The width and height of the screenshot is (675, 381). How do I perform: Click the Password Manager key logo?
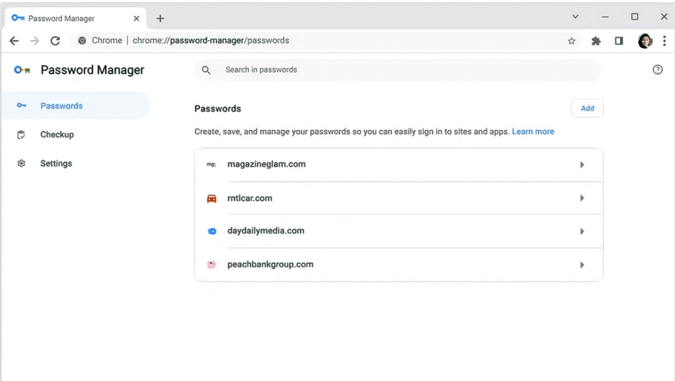coord(22,70)
